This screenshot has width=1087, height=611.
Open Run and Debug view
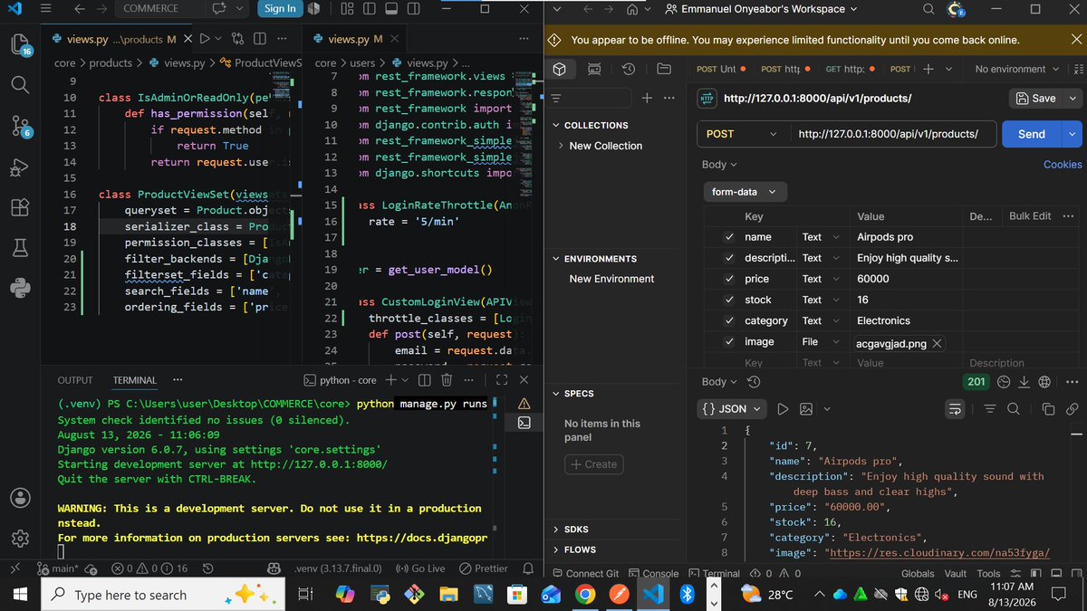click(x=20, y=167)
